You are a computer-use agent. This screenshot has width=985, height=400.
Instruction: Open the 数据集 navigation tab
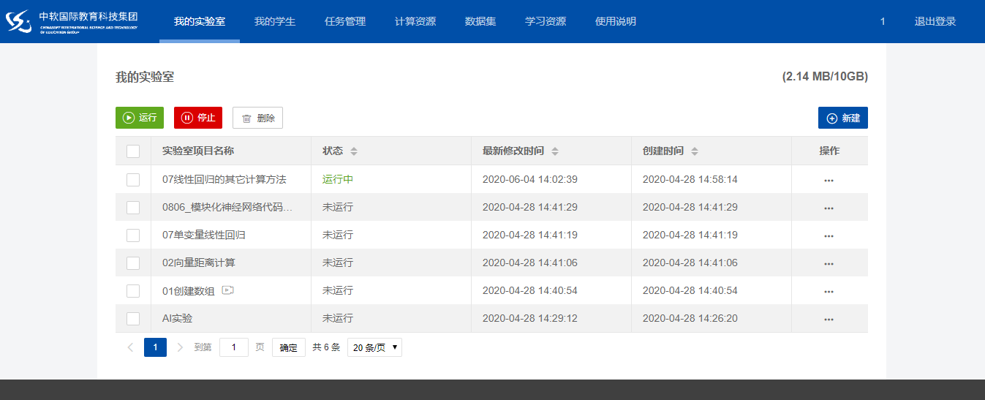click(x=480, y=21)
